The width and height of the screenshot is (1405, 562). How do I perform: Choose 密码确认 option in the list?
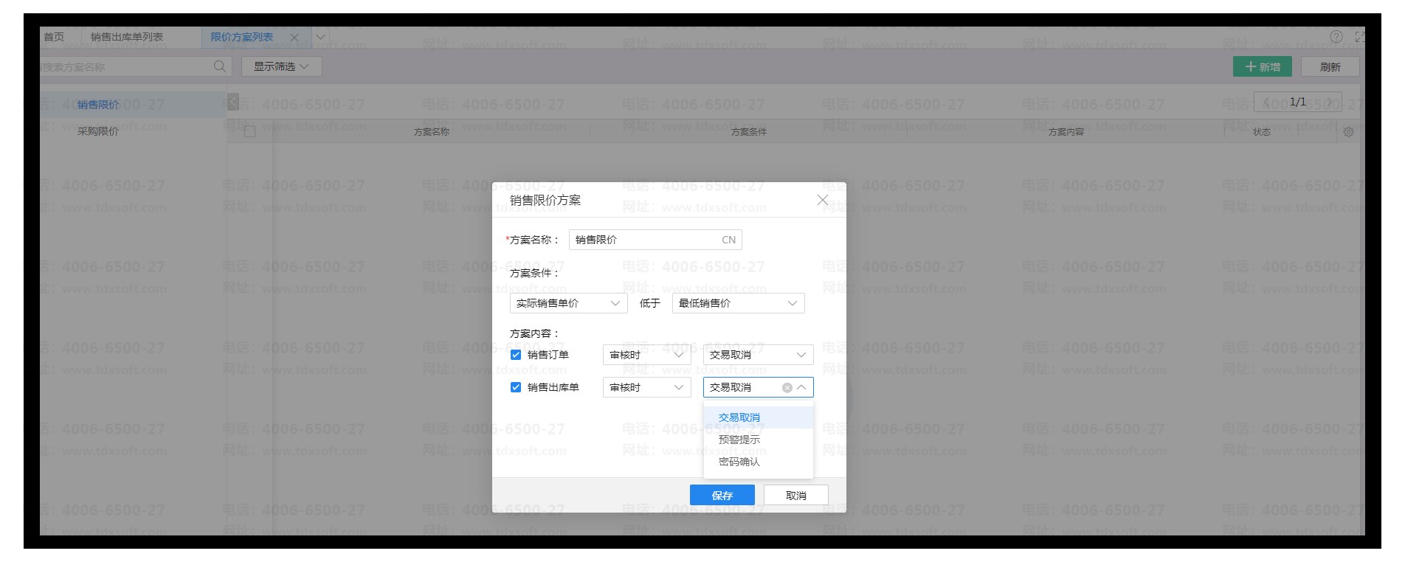[x=739, y=462]
